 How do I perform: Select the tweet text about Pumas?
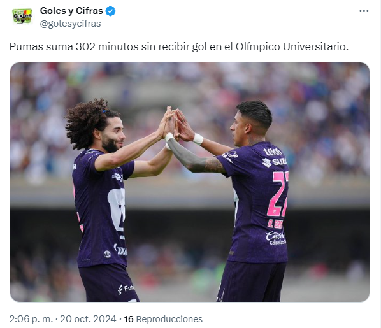point(179,47)
